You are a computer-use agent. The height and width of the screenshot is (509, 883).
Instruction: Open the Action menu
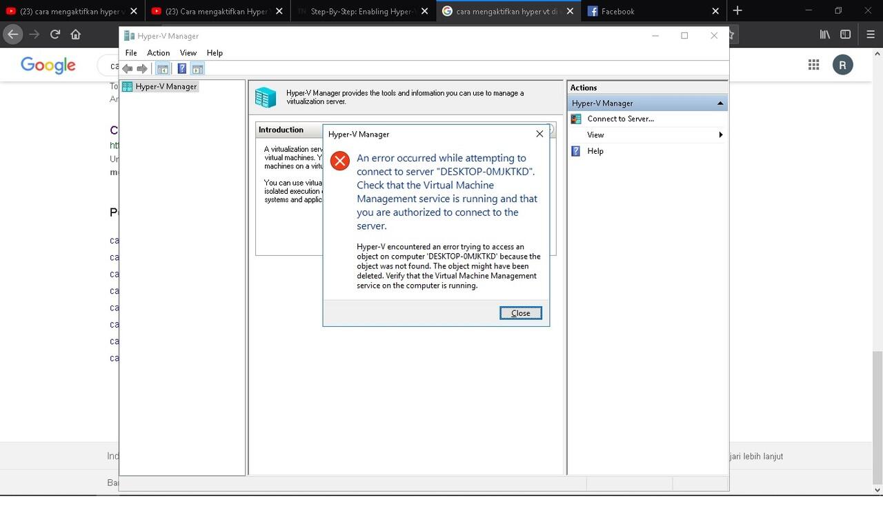click(x=158, y=53)
